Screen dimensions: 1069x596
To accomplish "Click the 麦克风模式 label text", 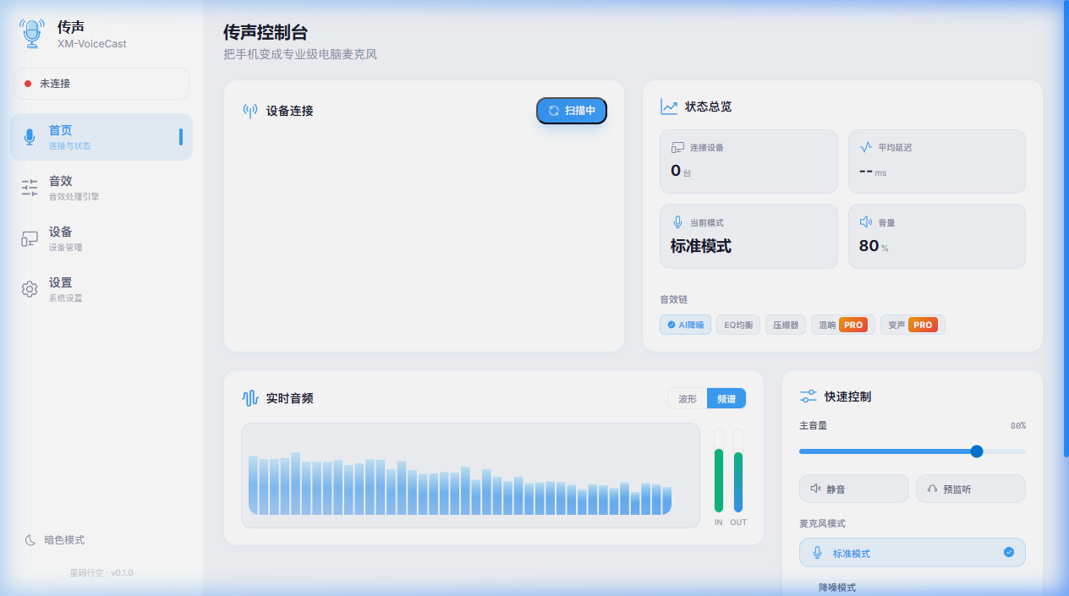I will (822, 523).
